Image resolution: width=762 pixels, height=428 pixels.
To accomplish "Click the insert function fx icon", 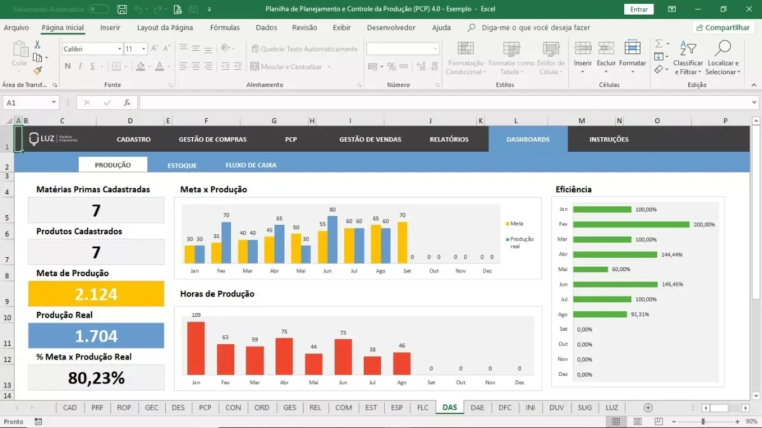I will point(127,102).
